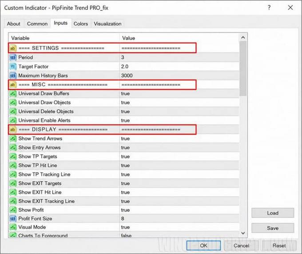Select the Universal Delete Objects label
This screenshot has height=254, width=302.
click(x=46, y=111)
